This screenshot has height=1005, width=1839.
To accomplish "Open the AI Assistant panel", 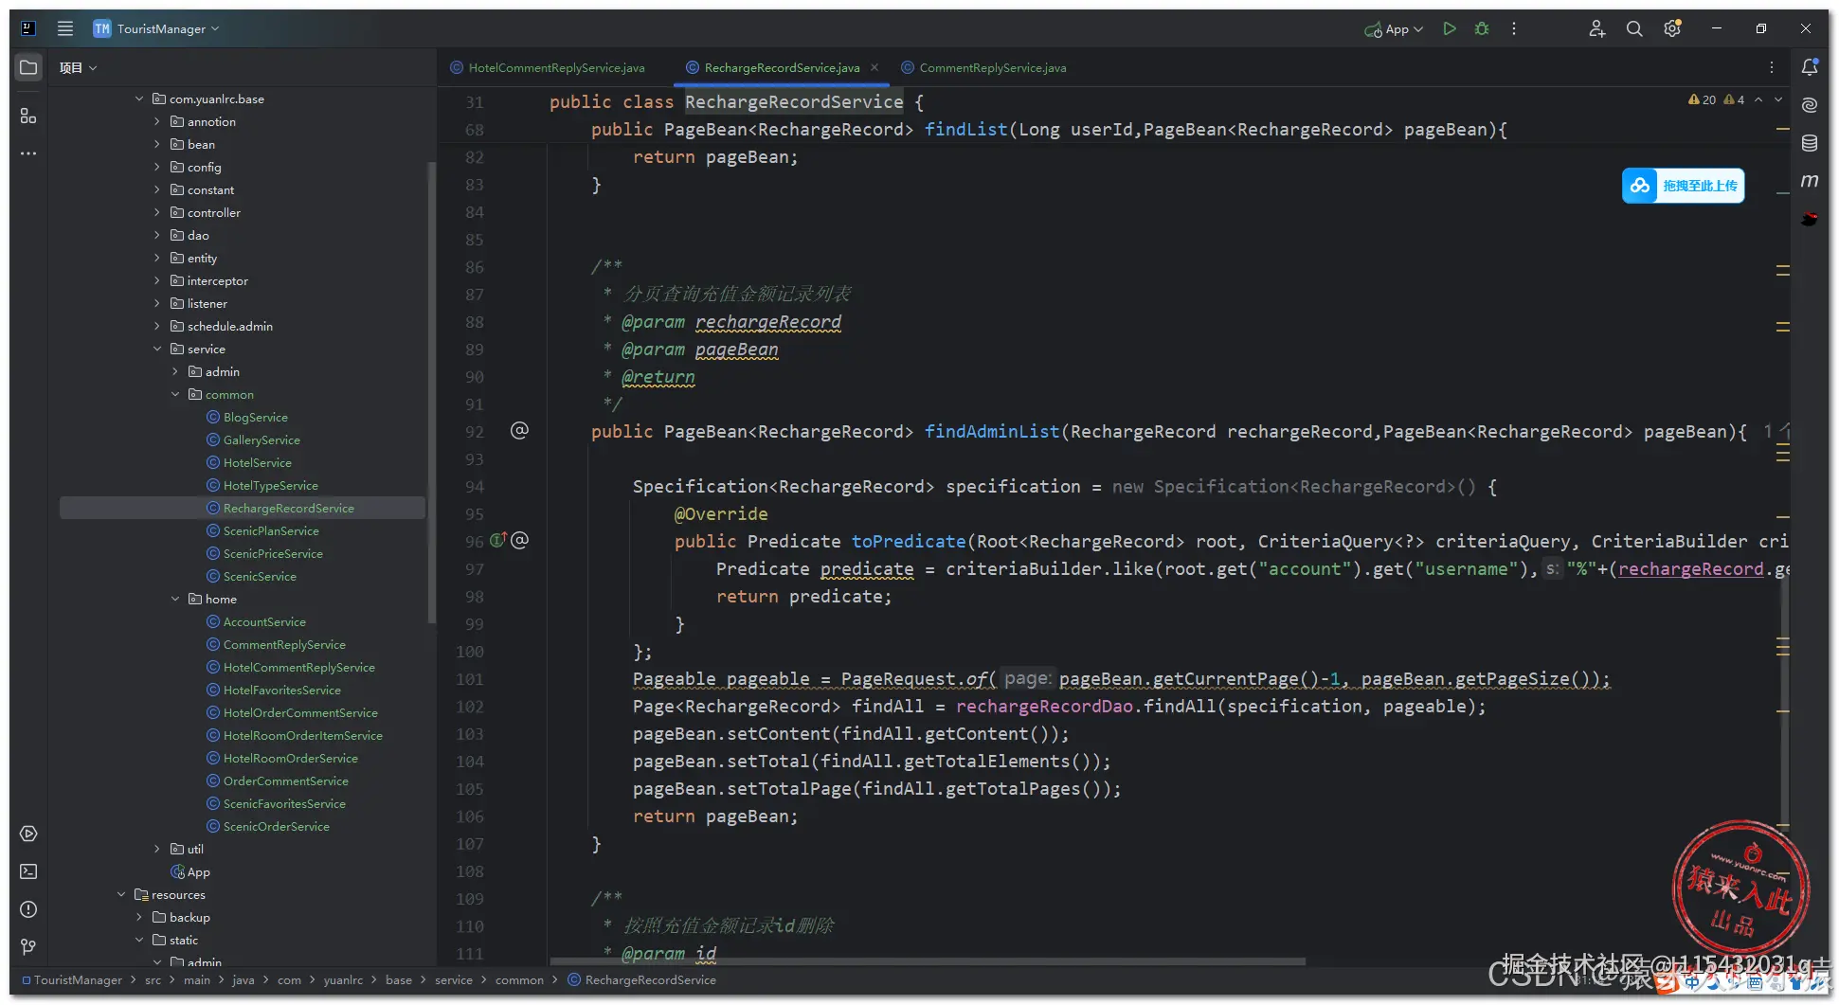I will tap(1810, 105).
